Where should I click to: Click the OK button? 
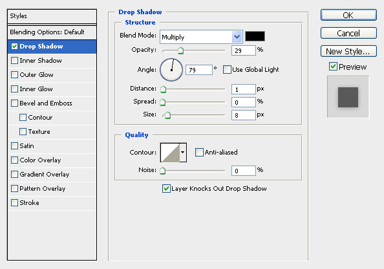pos(348,15)
